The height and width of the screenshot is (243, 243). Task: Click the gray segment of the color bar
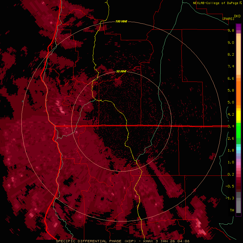point(238,203)
